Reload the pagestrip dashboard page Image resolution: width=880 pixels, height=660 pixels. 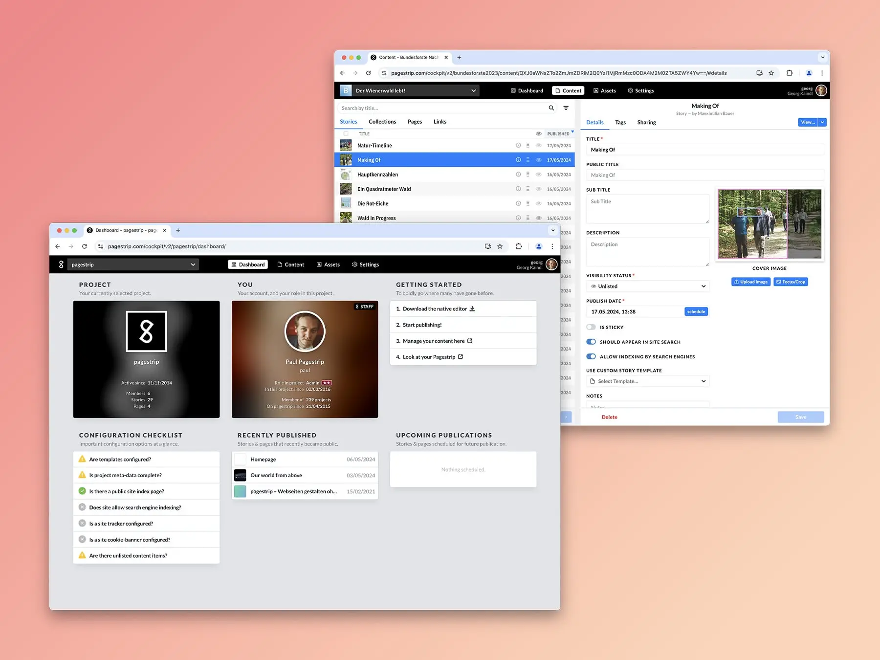[x=85, y=246]
